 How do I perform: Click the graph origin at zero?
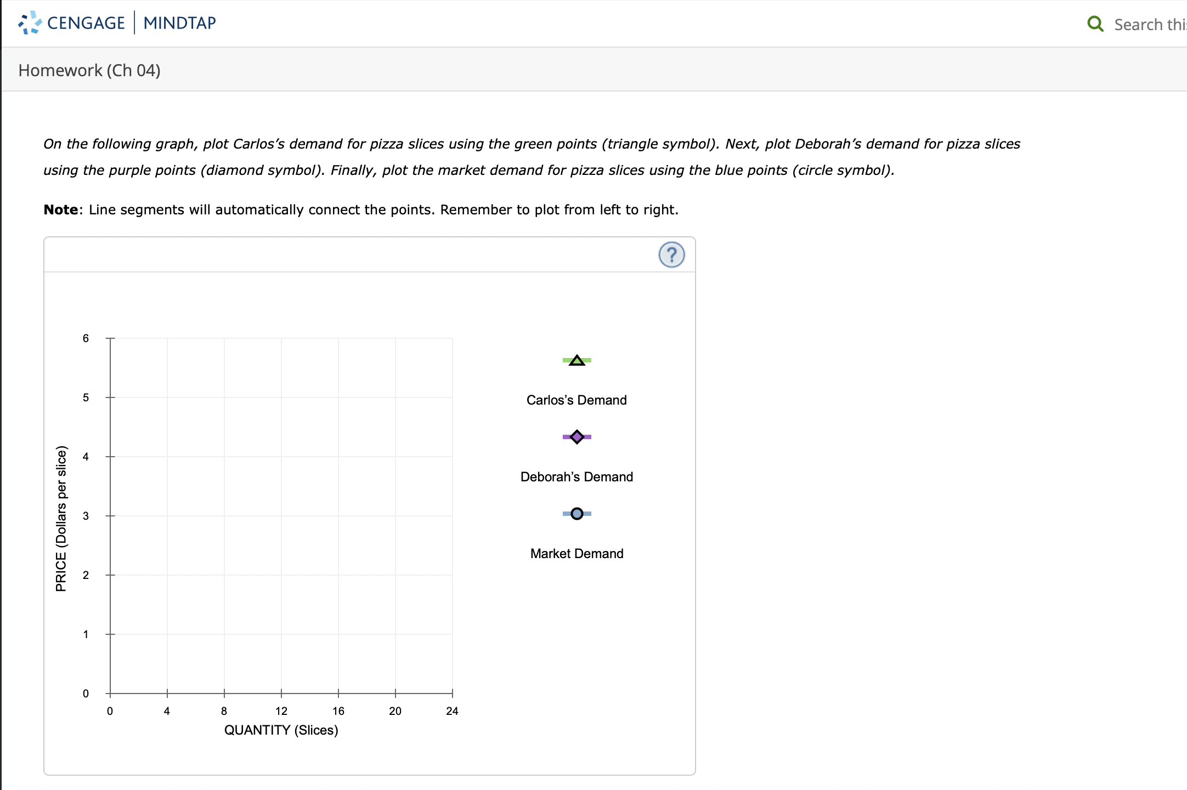tap(110, 693)
